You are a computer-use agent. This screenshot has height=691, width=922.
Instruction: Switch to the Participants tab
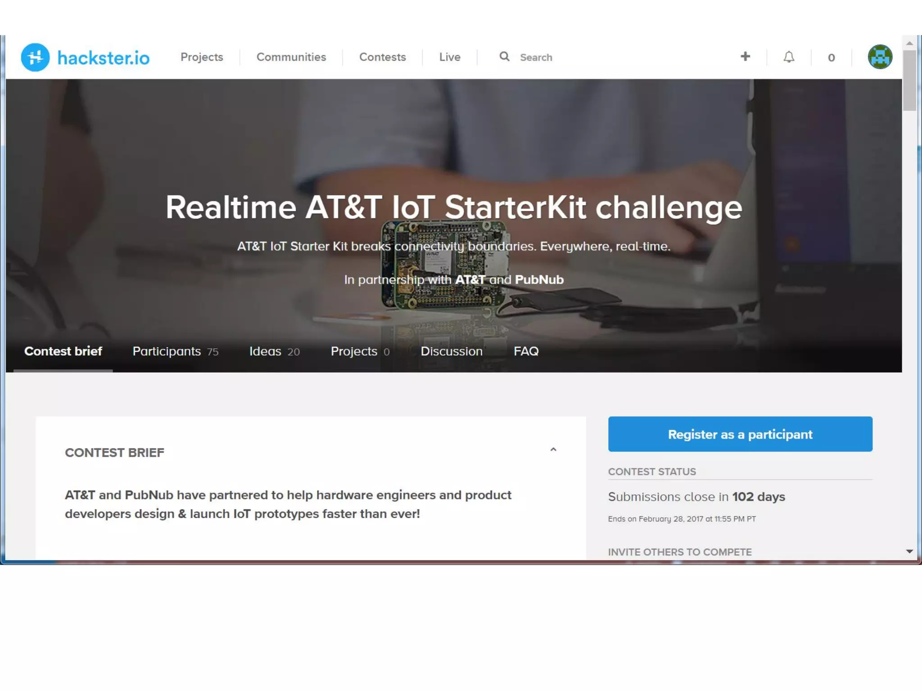(x=175, y=351)
